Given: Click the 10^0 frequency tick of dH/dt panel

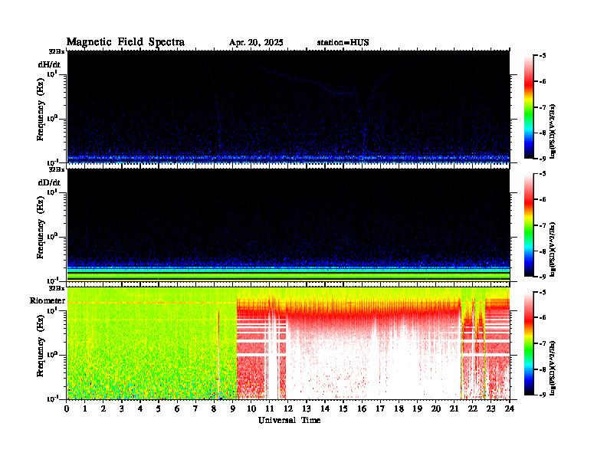Looking at the screenshot, I should point(52,119).
